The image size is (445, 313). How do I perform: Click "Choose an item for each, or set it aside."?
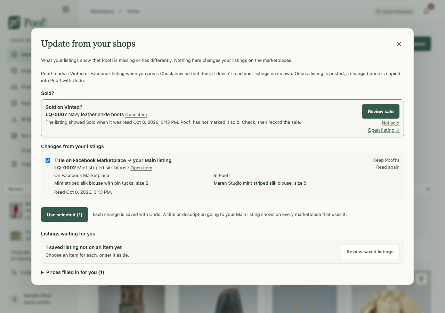[x=87, y=255]
